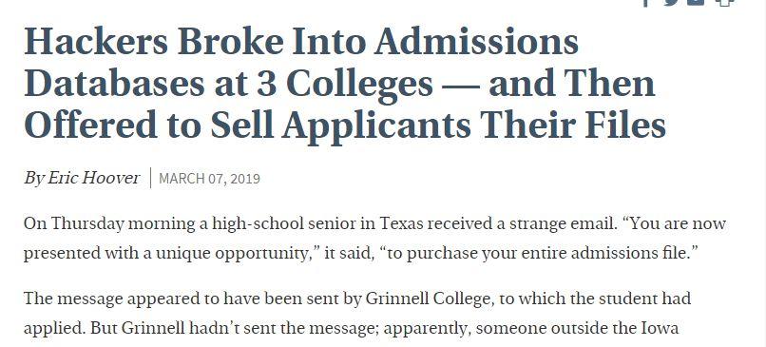Screen dimensions: 766x347
Task: Click phrase 'someone outside the Iowa'
Action: pyautogui.click(x=578, y=327)
